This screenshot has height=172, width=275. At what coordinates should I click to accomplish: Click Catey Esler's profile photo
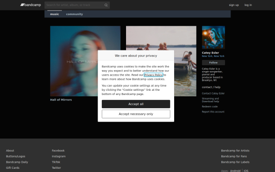point(214,38)
